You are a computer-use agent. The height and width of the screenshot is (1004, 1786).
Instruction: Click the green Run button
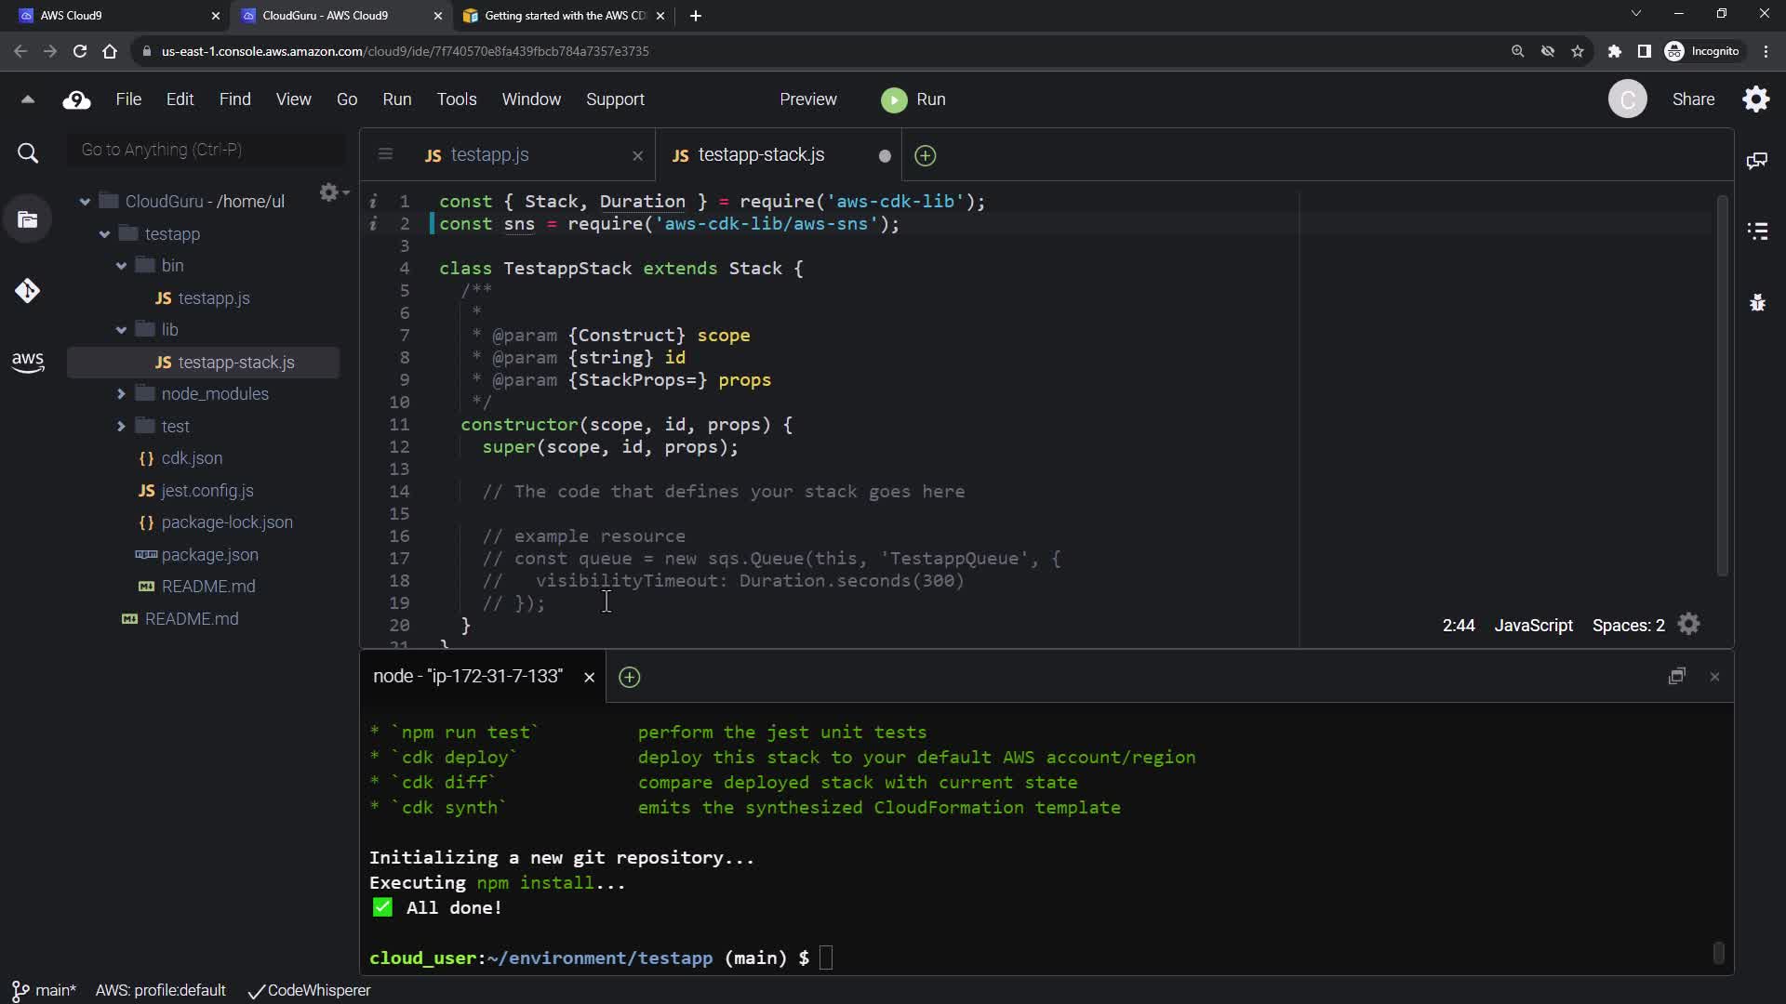[x=913, y=99]
